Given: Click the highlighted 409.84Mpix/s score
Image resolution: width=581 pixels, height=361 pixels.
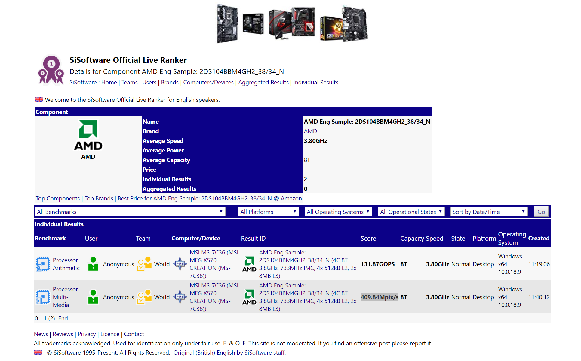Looking at the screenshot, I should pyautogui.click(x=380, y=297).
